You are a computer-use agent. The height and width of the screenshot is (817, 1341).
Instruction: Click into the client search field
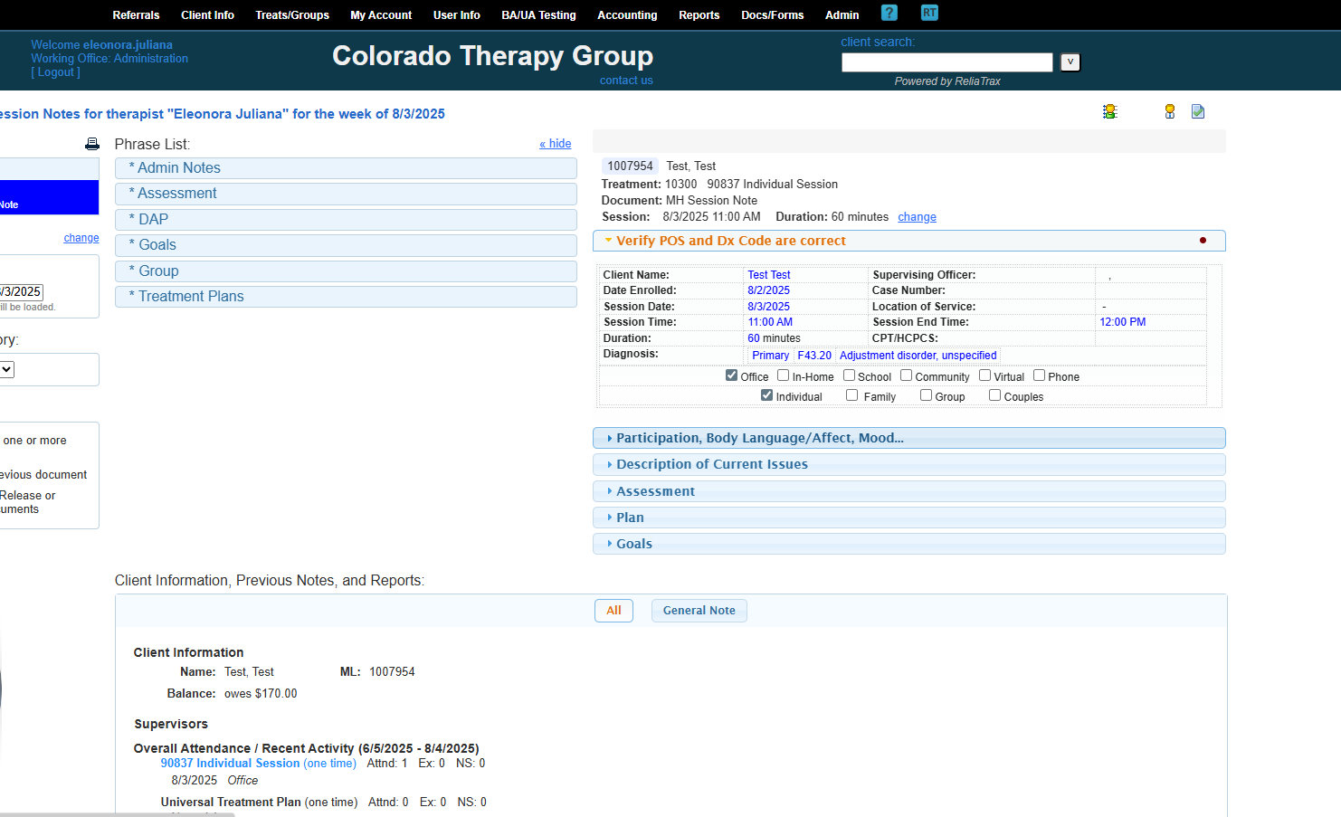click(946, 62)
